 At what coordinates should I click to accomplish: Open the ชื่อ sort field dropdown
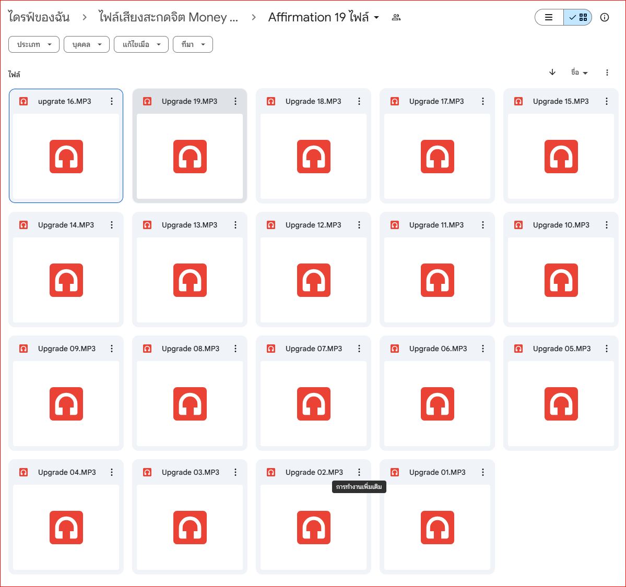tap(580, 72)
